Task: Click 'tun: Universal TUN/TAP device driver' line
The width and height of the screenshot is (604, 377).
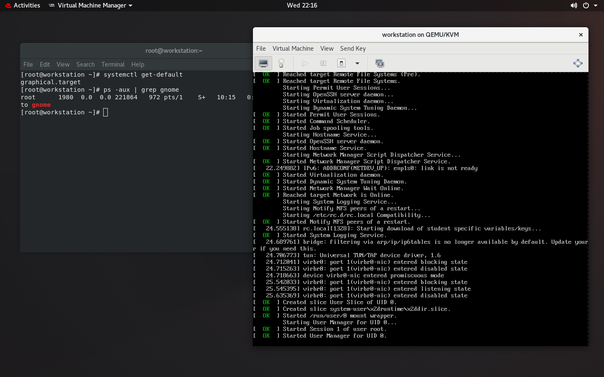Action: click(372, 255)
